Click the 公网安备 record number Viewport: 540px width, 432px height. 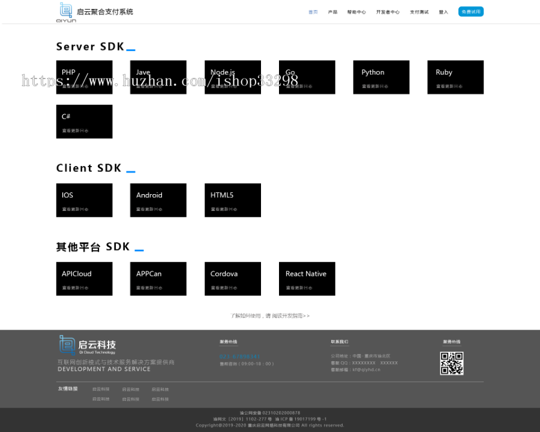tap(270, 413)
